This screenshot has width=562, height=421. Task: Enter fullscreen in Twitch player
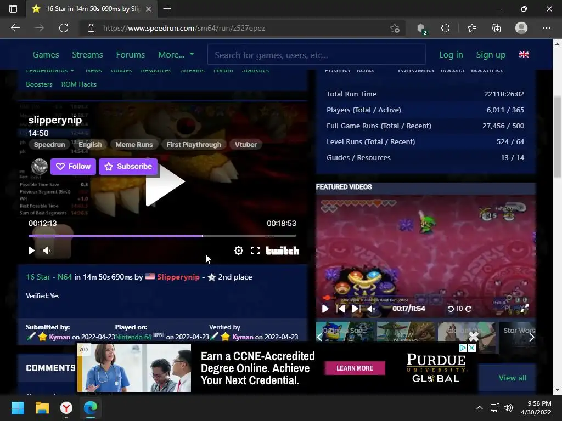(x=255, y=251)
